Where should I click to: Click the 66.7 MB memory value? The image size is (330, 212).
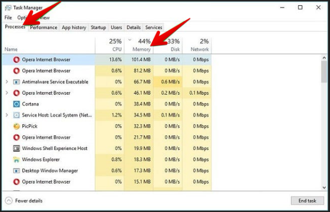[142, 82]
